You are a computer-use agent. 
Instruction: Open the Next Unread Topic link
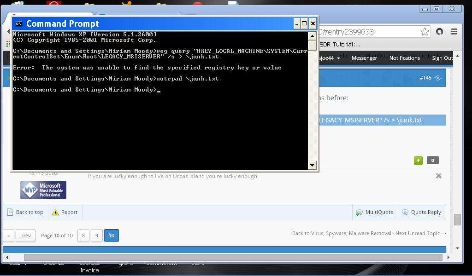(420, 233)
